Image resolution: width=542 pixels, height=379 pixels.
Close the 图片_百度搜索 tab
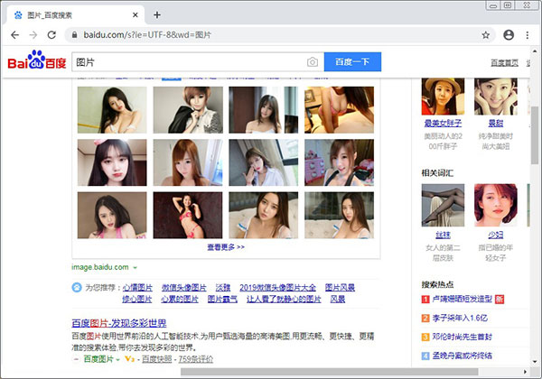point(135,14)
